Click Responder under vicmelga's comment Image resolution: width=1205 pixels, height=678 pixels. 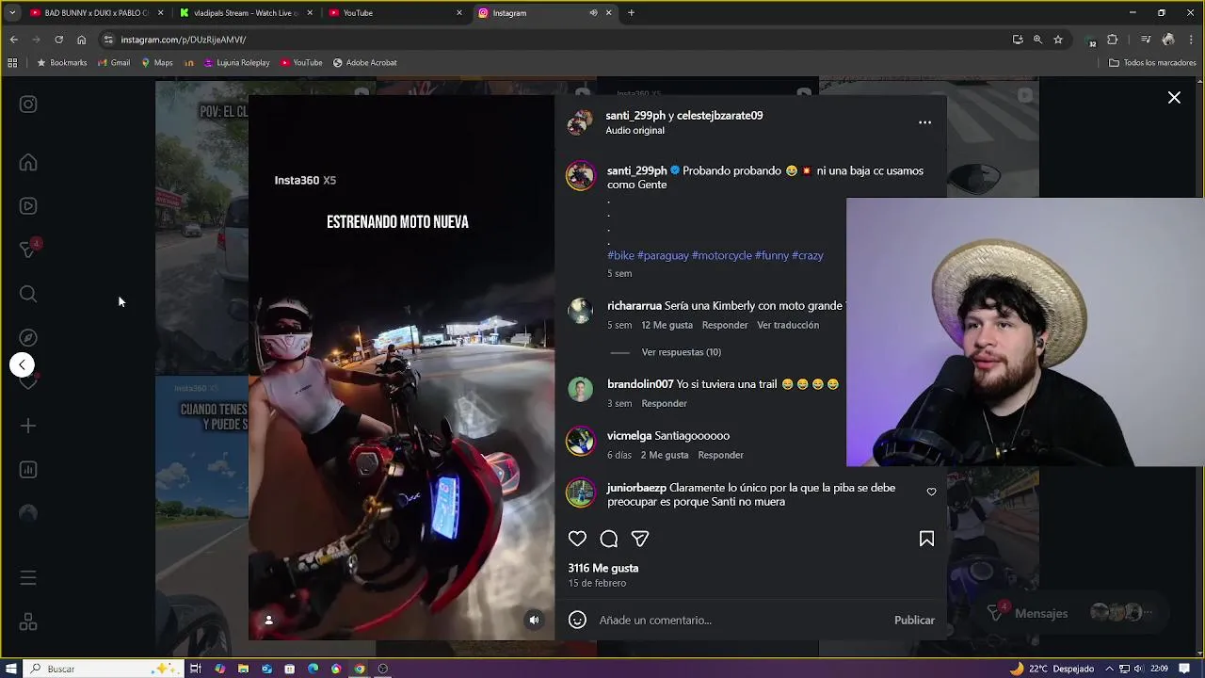720,455
